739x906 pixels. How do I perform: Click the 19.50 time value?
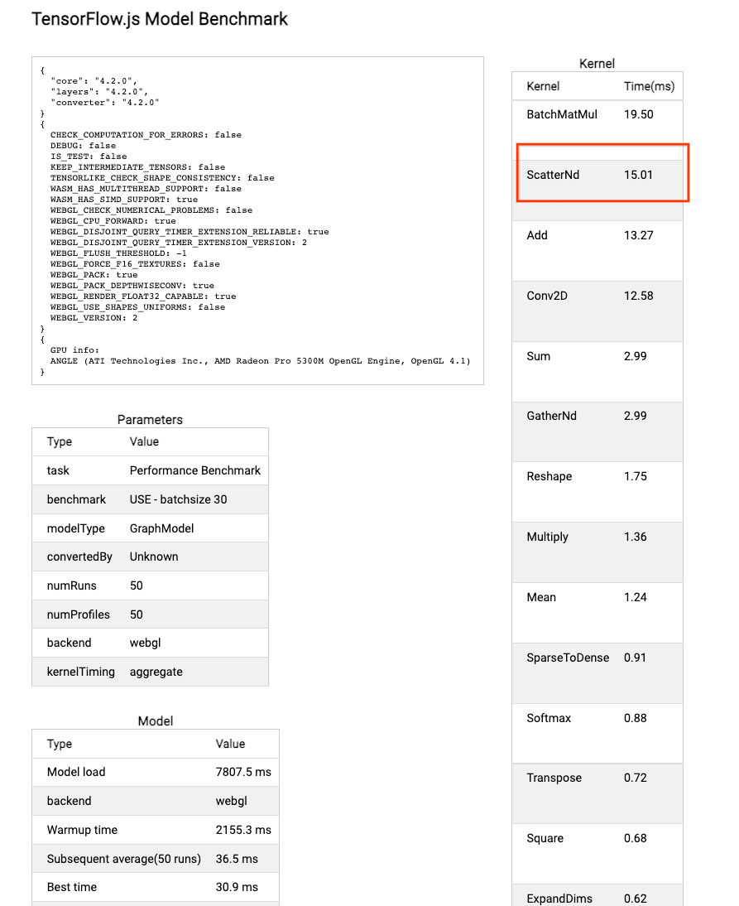coord(638,114)
